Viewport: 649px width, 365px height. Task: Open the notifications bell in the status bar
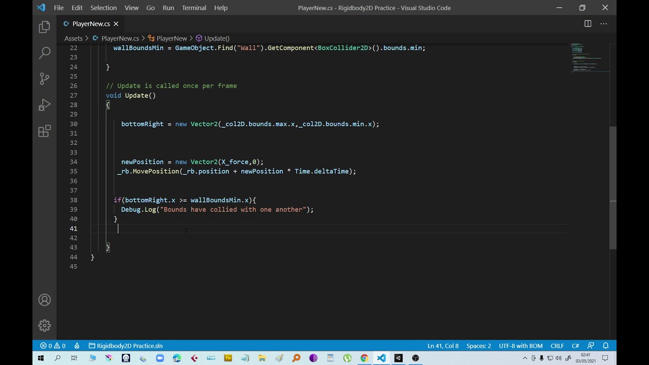605,346
